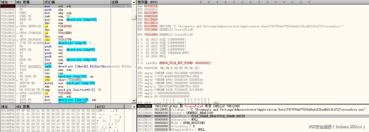Click the jump arrow marker at address 7C81083E
The width and height of the screenshot is (369, 132).
pos(17,79)
